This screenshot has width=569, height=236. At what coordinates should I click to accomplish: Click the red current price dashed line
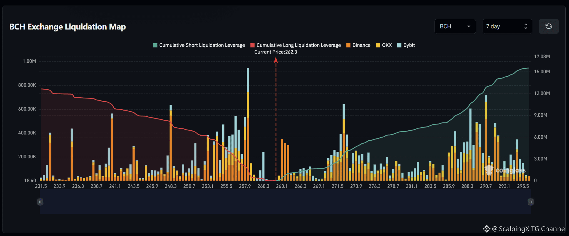[x=276, y=119]
